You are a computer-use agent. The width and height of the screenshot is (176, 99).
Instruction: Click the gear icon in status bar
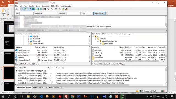tap(140, 91)
